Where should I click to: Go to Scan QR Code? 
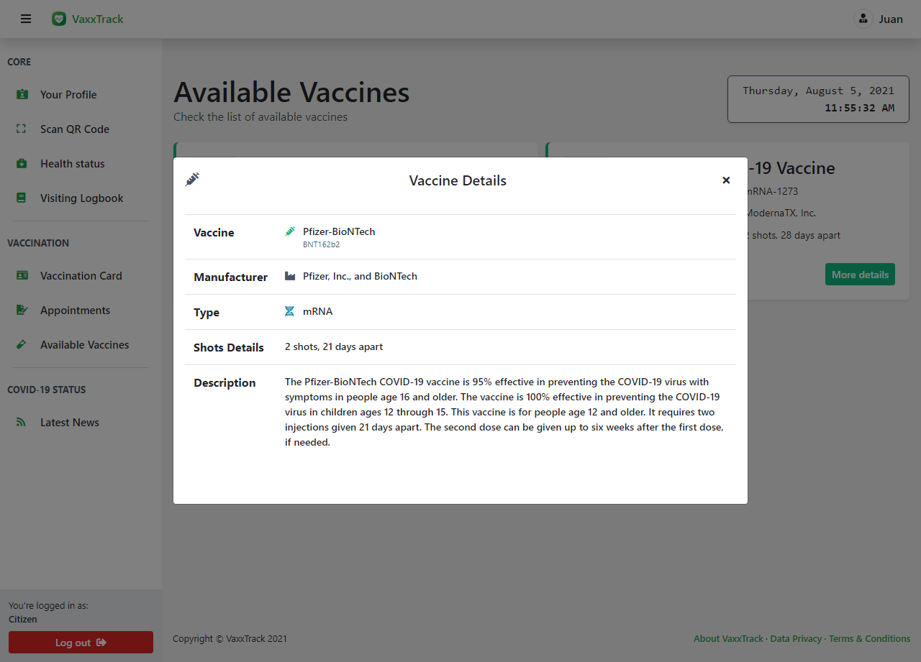click(x=75, y=129)
